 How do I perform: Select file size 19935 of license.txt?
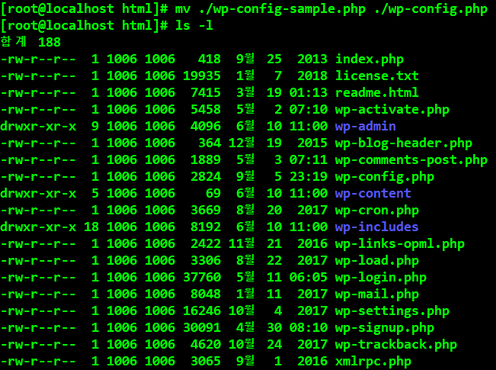202,76
